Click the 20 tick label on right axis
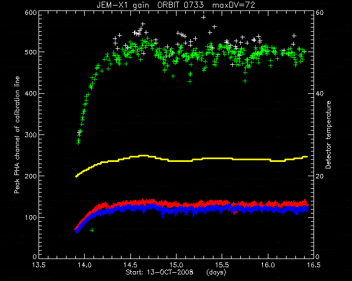 tap(320, 176)
